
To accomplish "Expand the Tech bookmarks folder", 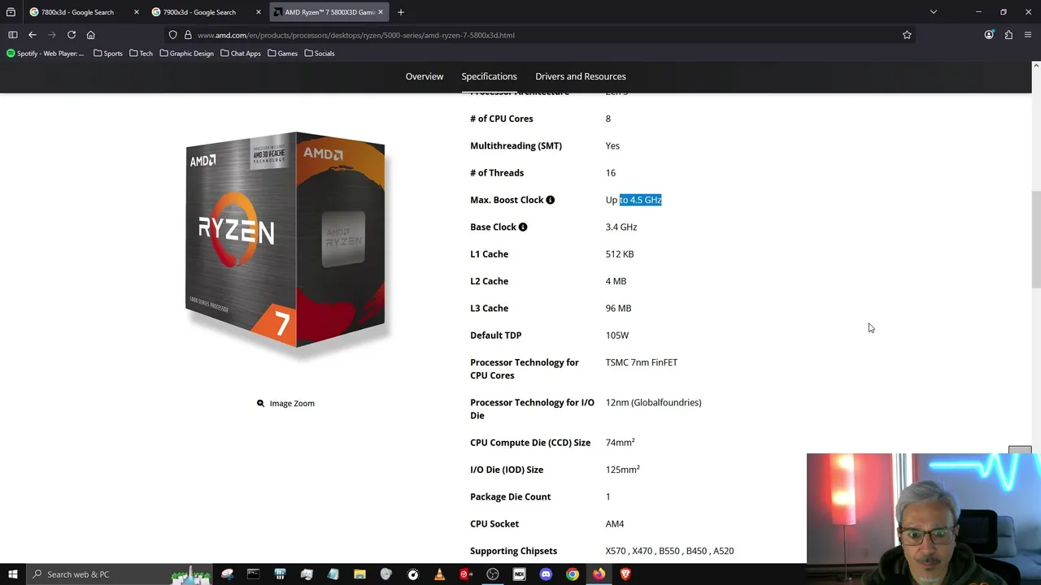I will pos(142,54).
